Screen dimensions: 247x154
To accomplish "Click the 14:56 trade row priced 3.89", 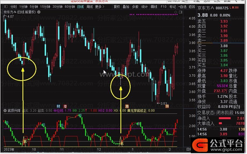I will (221, 134).
